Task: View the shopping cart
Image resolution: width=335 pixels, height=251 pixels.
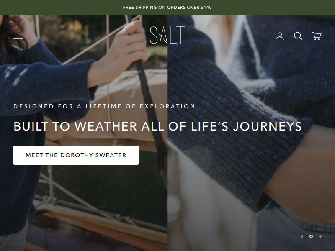Action: tap(317, 36)
